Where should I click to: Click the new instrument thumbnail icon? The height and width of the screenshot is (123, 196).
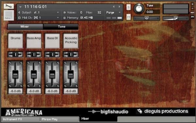pos(8,15)
